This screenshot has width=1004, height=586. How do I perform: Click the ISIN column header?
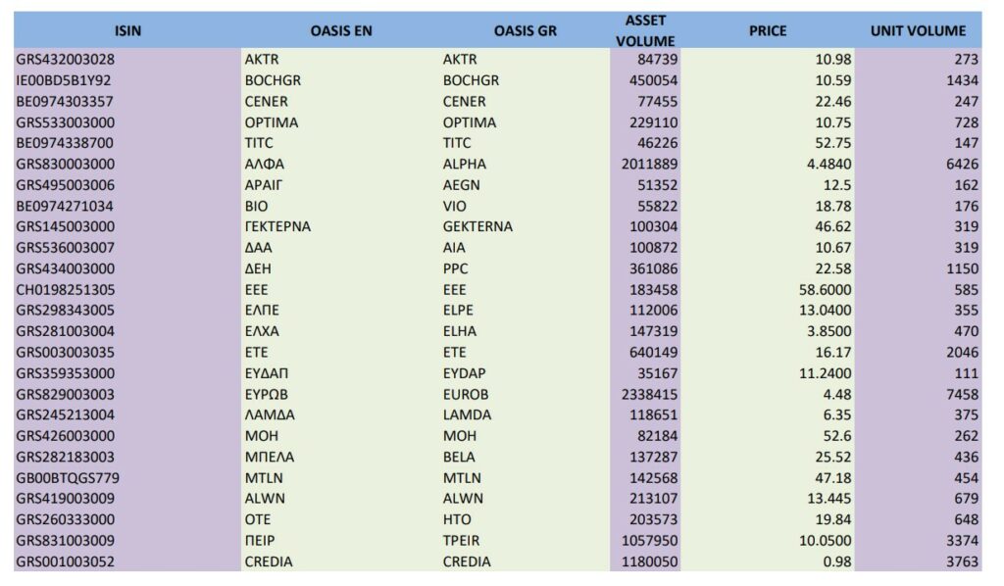(x=127, y=30)
